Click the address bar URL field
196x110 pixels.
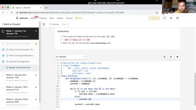tap(86, 13)
